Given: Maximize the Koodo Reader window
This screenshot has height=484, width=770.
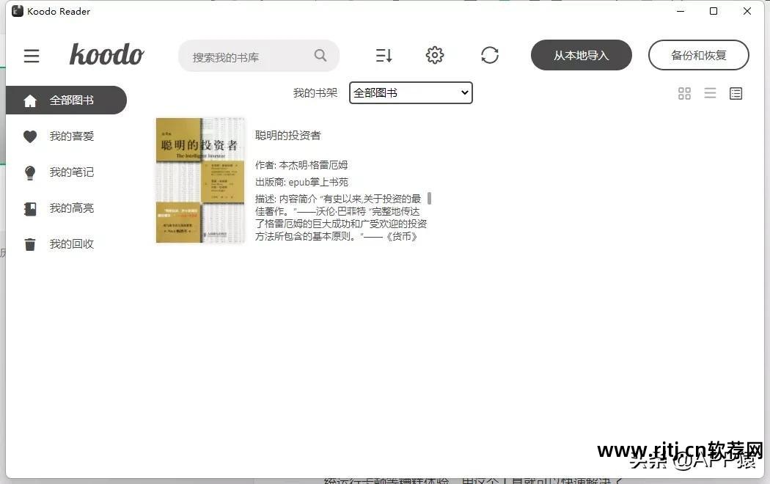Looking at the screenshot, I should click(714, 11).
